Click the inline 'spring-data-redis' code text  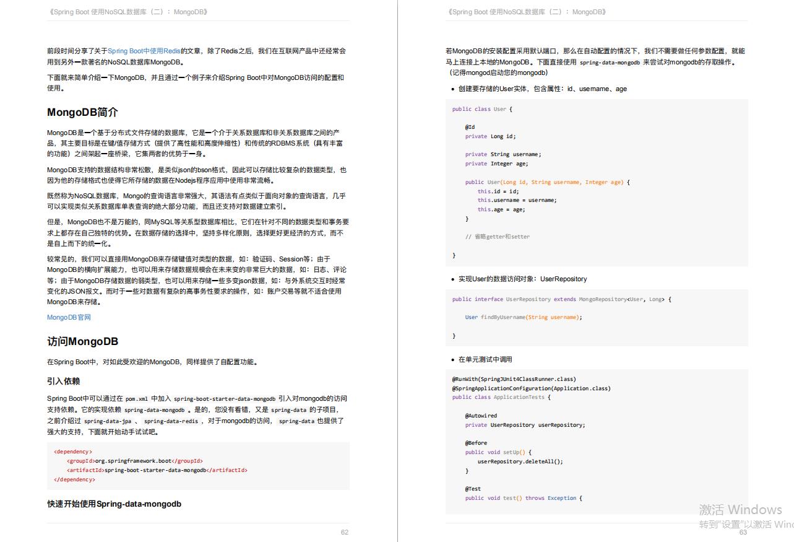[x=171, y=421]
